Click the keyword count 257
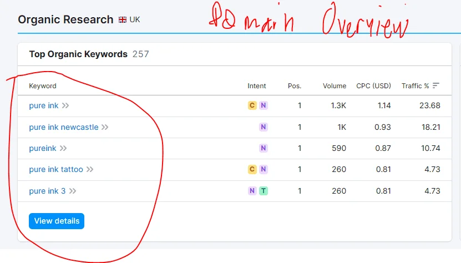The width and height of the screenshot is (461, 263). pyautogui.click(x=141, y=54)
